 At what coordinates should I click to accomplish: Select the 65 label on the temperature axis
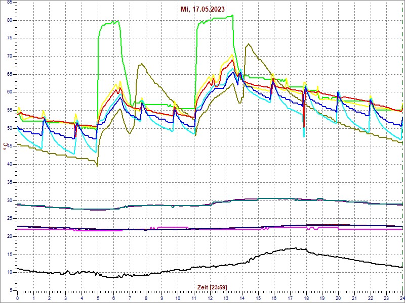9,74
